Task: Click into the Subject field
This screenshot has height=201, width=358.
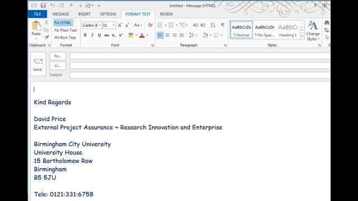Action: click(x=200, y=75)
